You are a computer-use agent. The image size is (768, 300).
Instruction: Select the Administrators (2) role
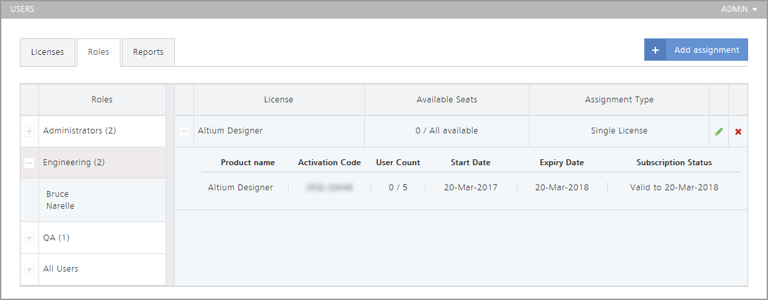(x=79, y=131)
